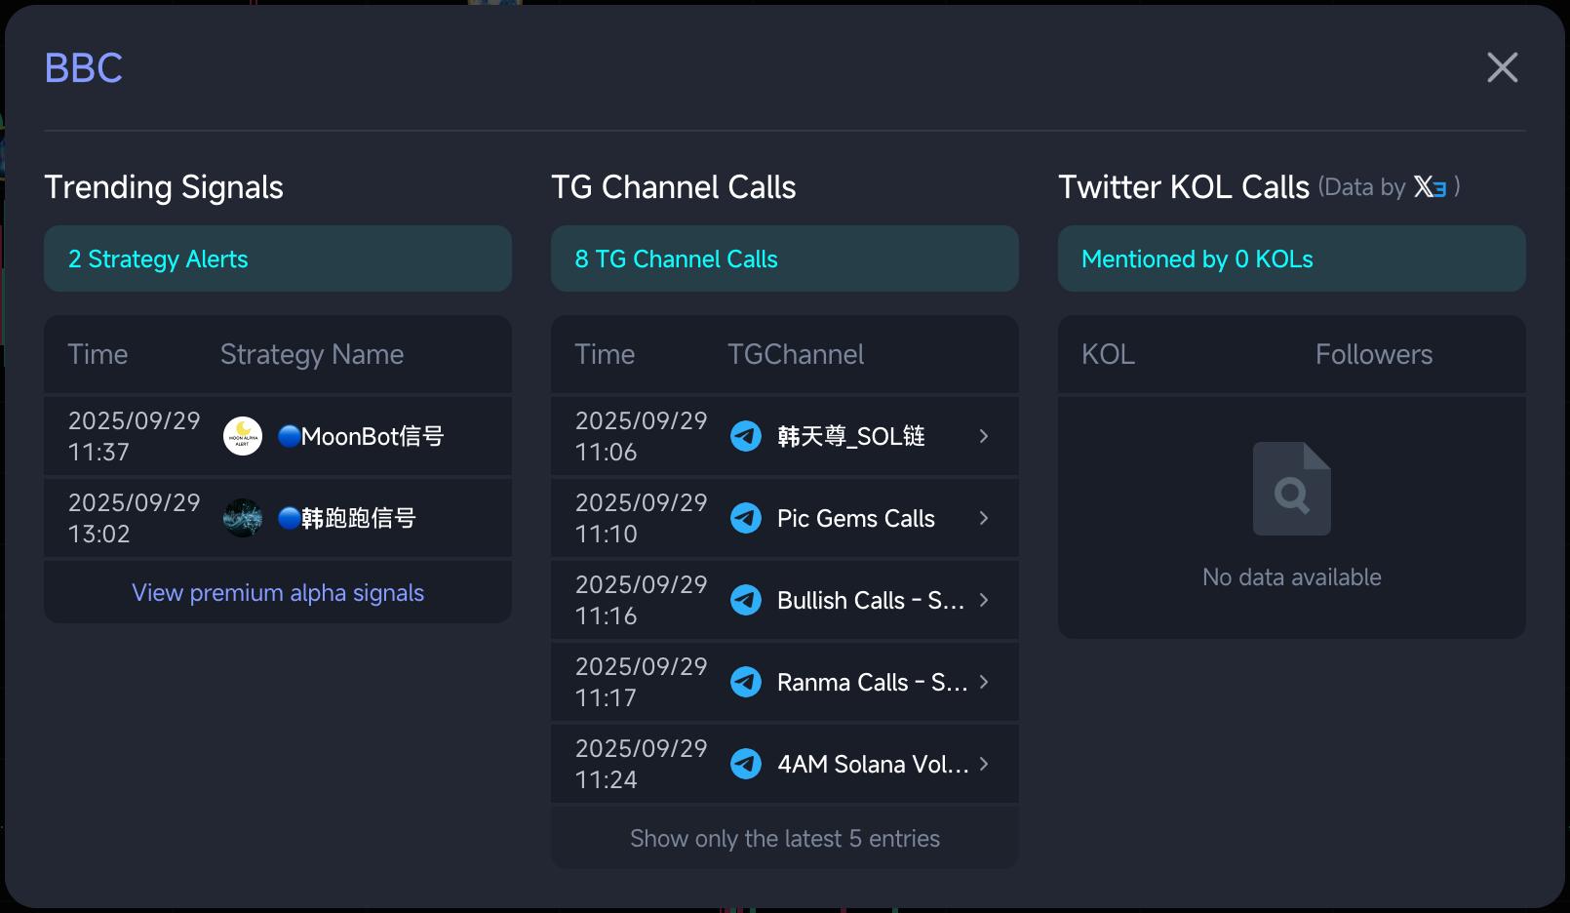Click Telegram icon beside Pic Gems Calls
This screenshot has height=913, width=1570.
(746, 518)
